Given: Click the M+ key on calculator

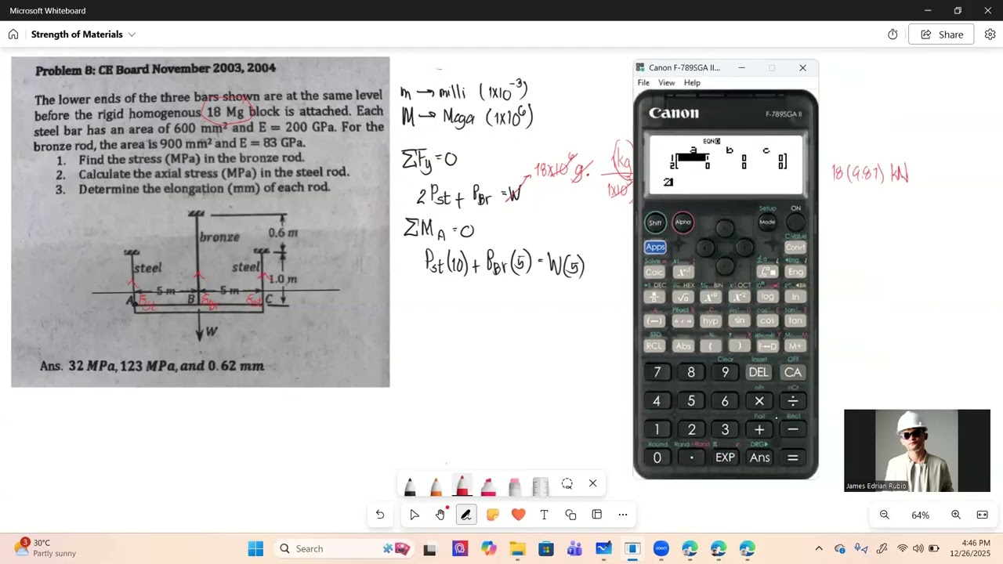Looking at the screenshot, I should click(x=795, y=345).
